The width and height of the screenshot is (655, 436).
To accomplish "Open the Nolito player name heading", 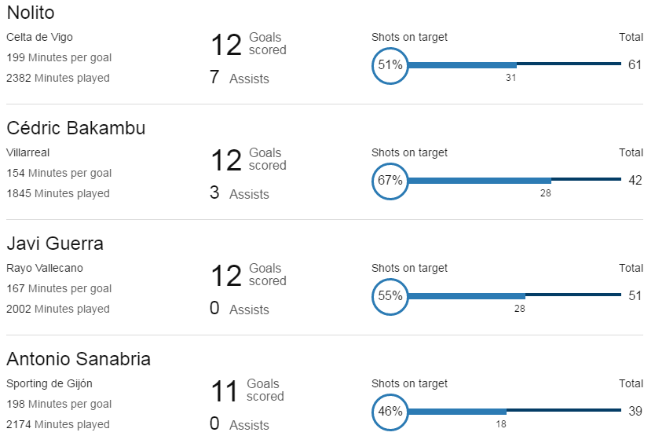I will [x=31, y=13].
